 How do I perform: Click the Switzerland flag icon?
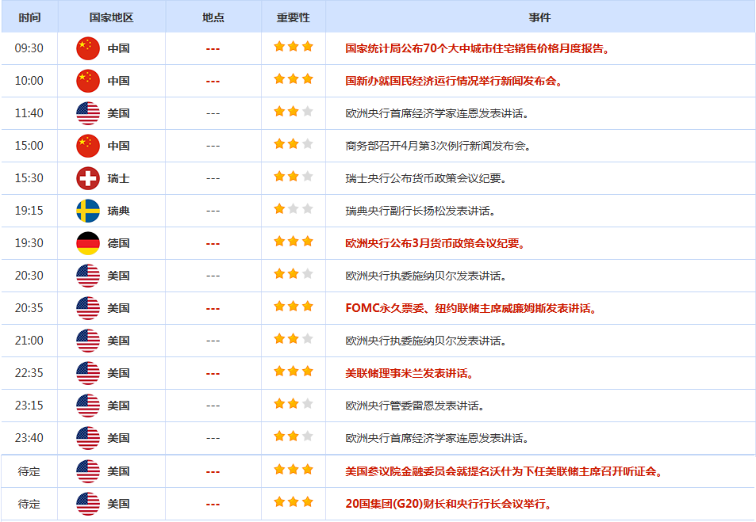coord(88,178)
